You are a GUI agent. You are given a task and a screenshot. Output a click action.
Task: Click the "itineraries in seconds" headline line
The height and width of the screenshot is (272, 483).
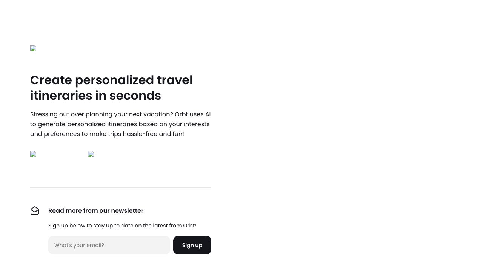coord(95,96)
